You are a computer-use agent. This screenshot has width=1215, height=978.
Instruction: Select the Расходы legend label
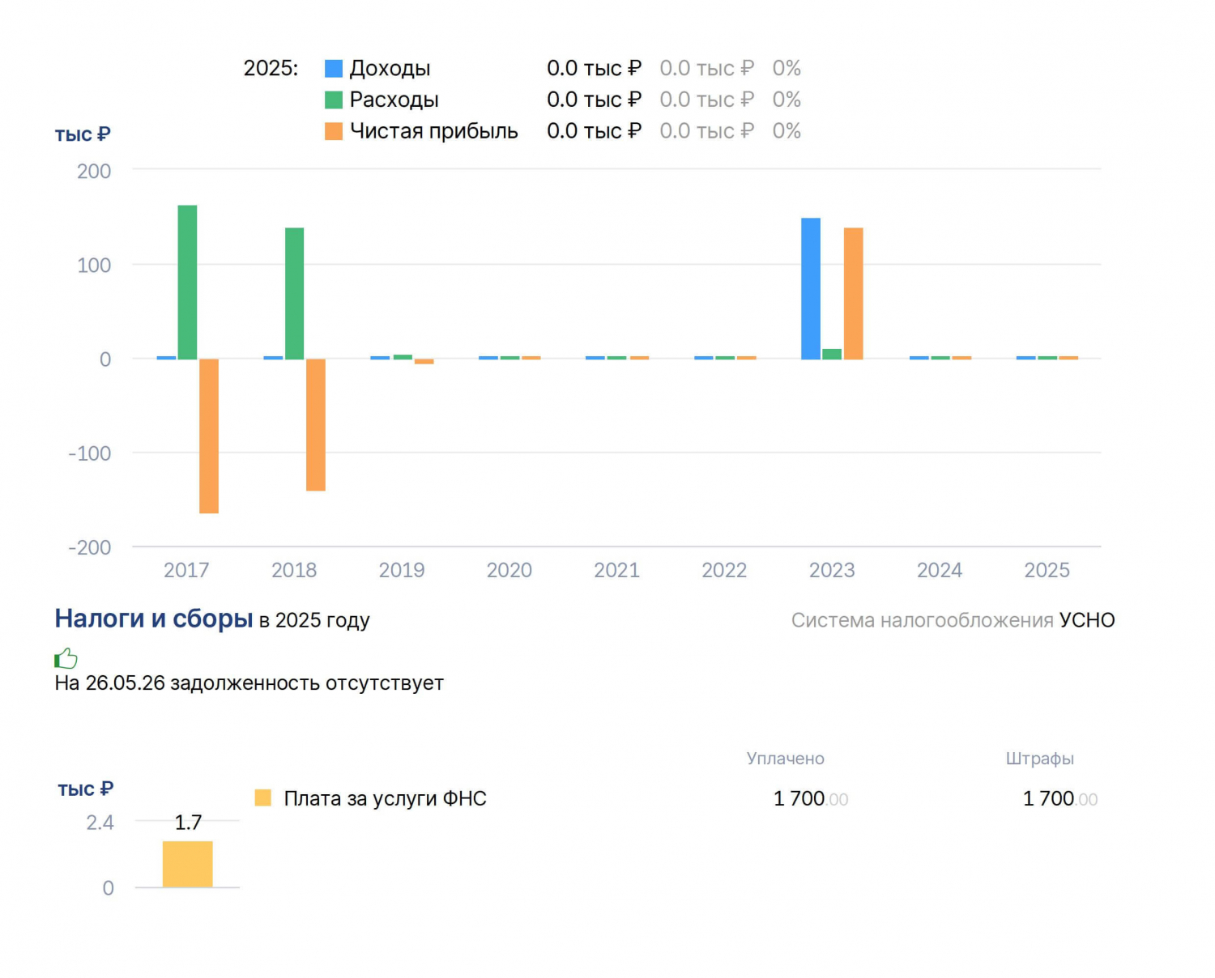click(x=394, y=100)
